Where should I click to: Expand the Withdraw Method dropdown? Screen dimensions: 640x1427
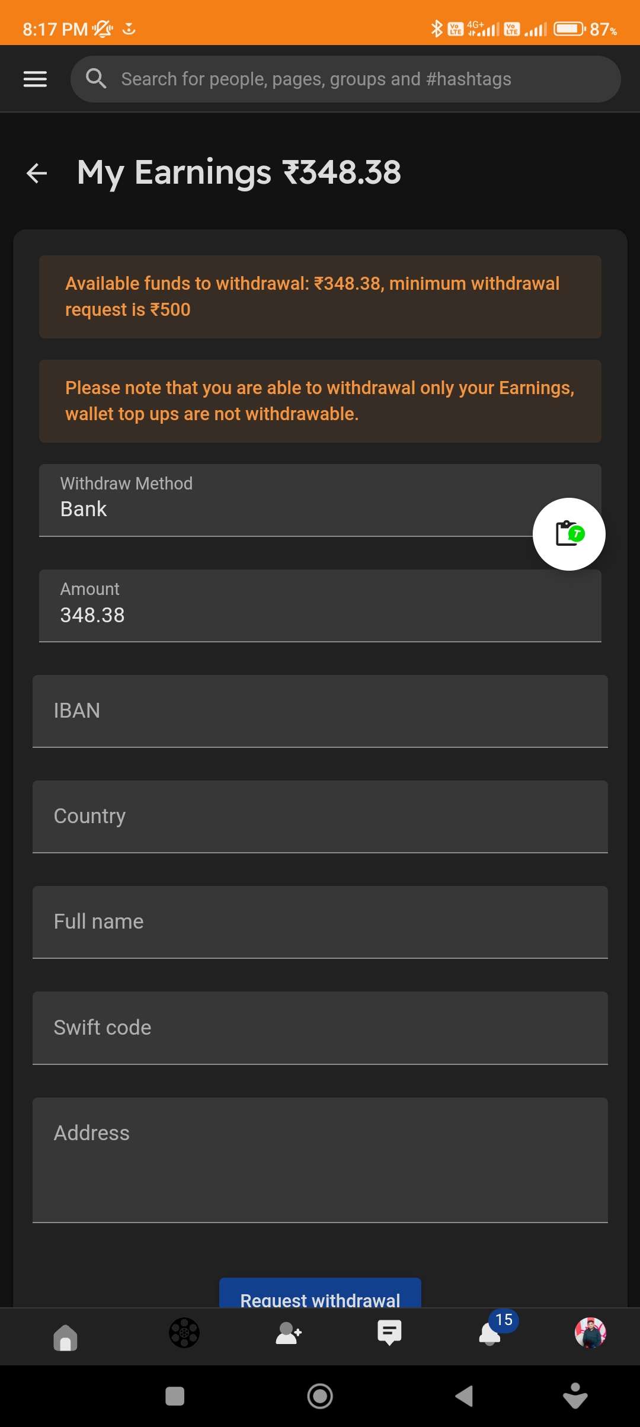coord(284,500)
